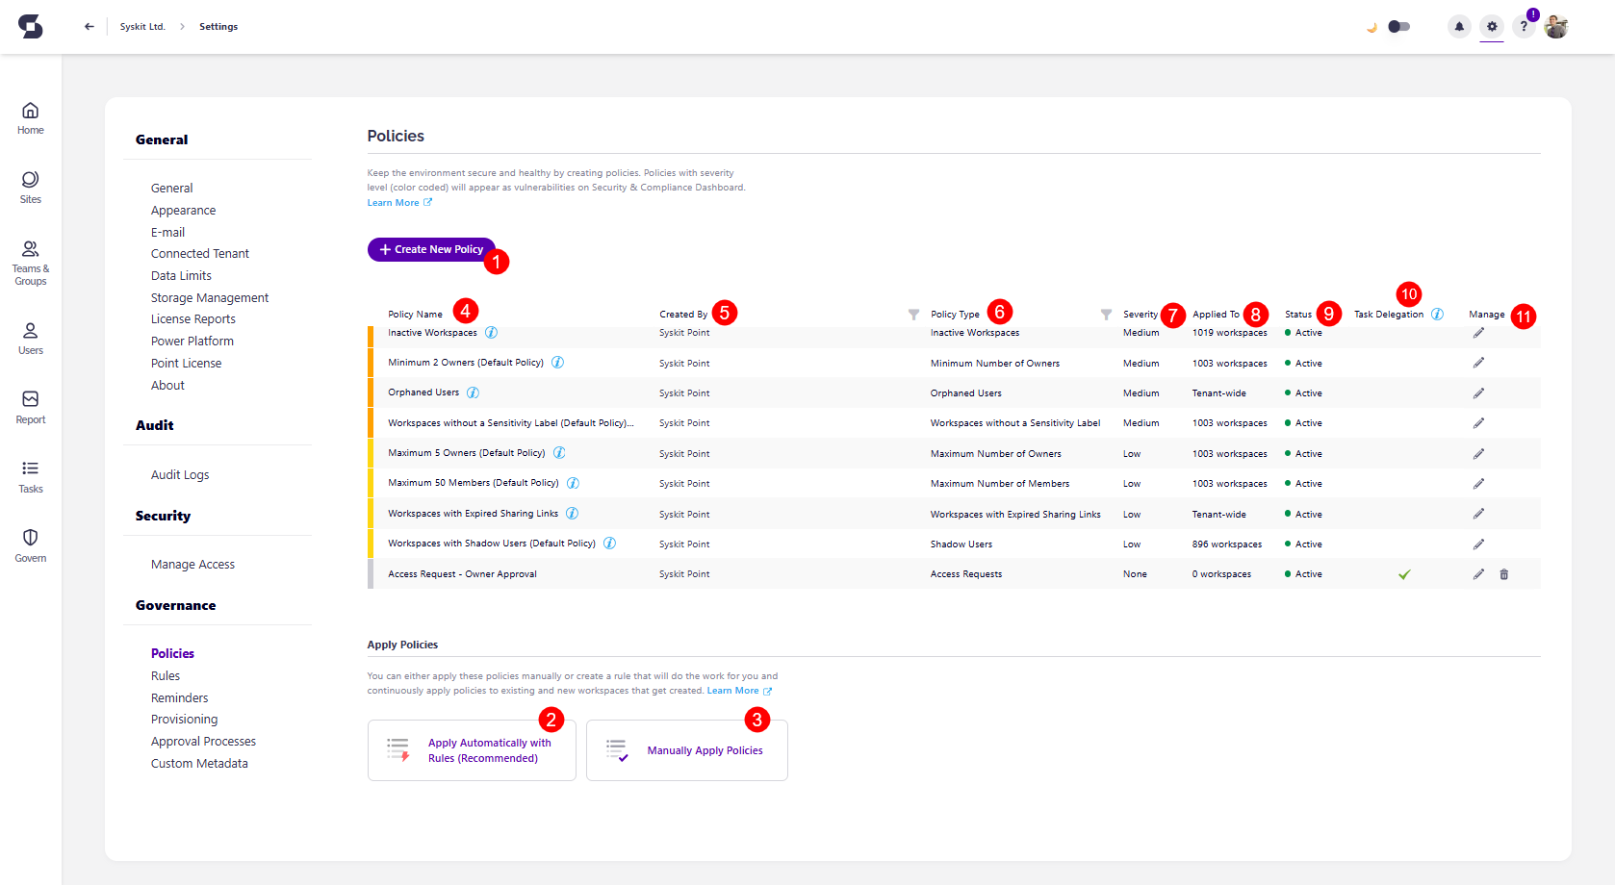Open the Created By column filter
Screen dimensions: 1615x886
tap(913, 315)
